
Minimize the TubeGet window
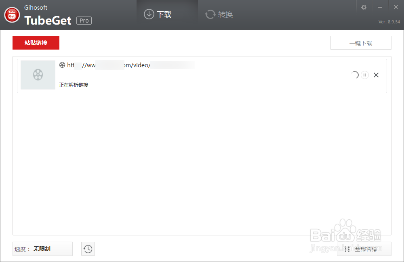(380, 7)
